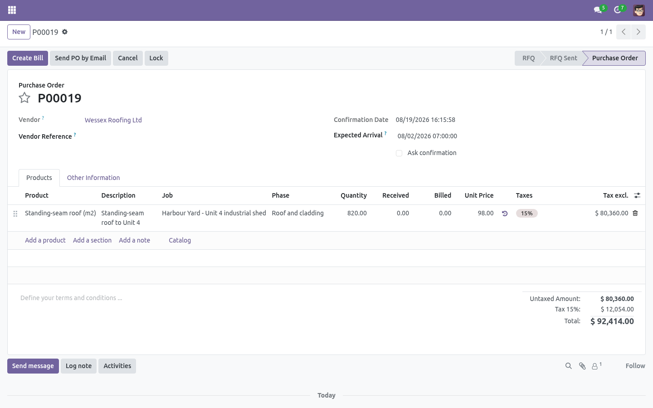
Task: Open Vendor field help tooltip mark
Action: click(43, 118)
